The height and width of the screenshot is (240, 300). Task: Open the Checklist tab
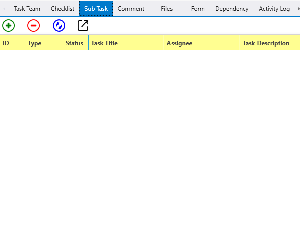tap(63, 9)
